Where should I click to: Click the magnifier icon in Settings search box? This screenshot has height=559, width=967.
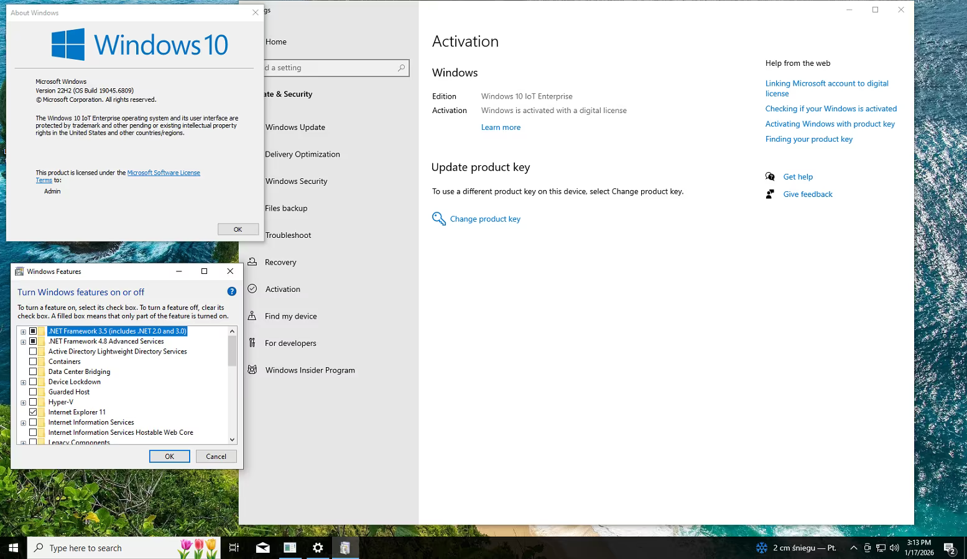(401, 68)
